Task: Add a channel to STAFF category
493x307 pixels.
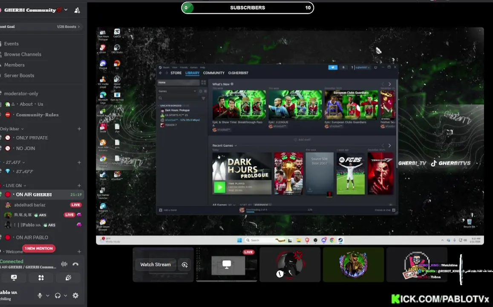Action: (79, 162)
